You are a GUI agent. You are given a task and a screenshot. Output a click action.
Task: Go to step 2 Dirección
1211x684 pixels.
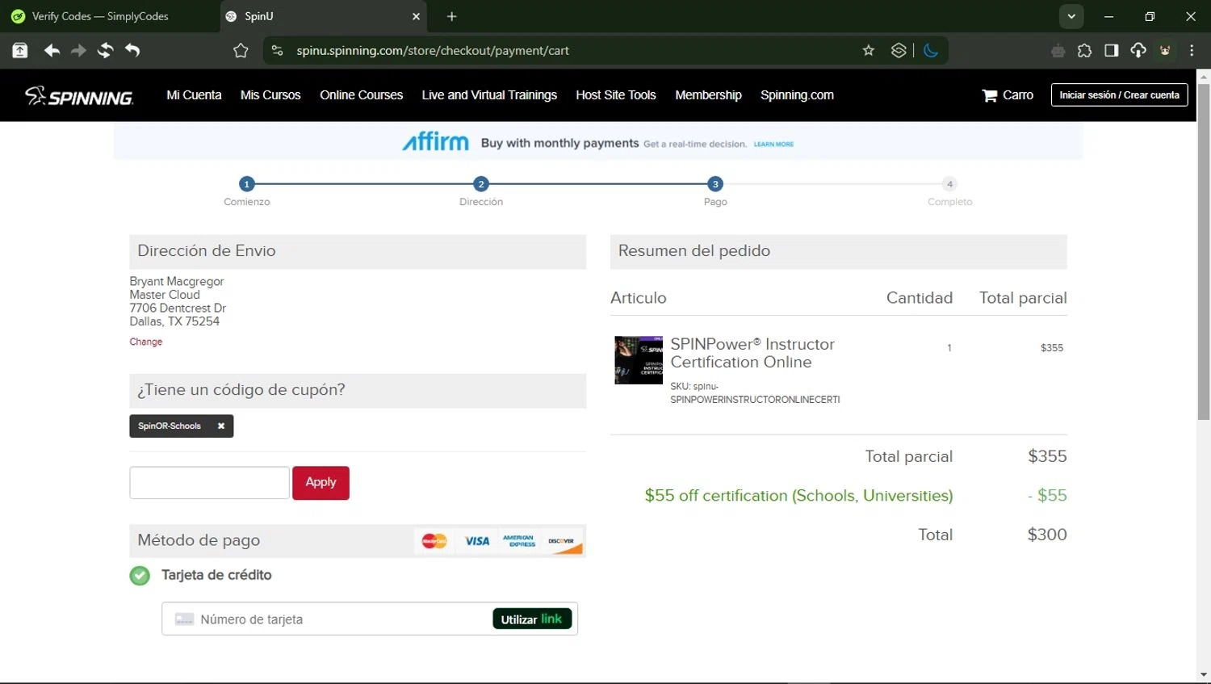click(x=481, y=184)
